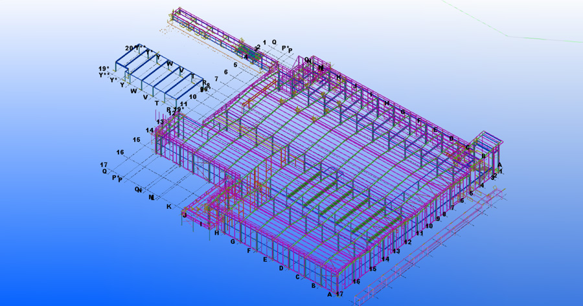Click grid label 19* near the blue frame

click(104, 69)
